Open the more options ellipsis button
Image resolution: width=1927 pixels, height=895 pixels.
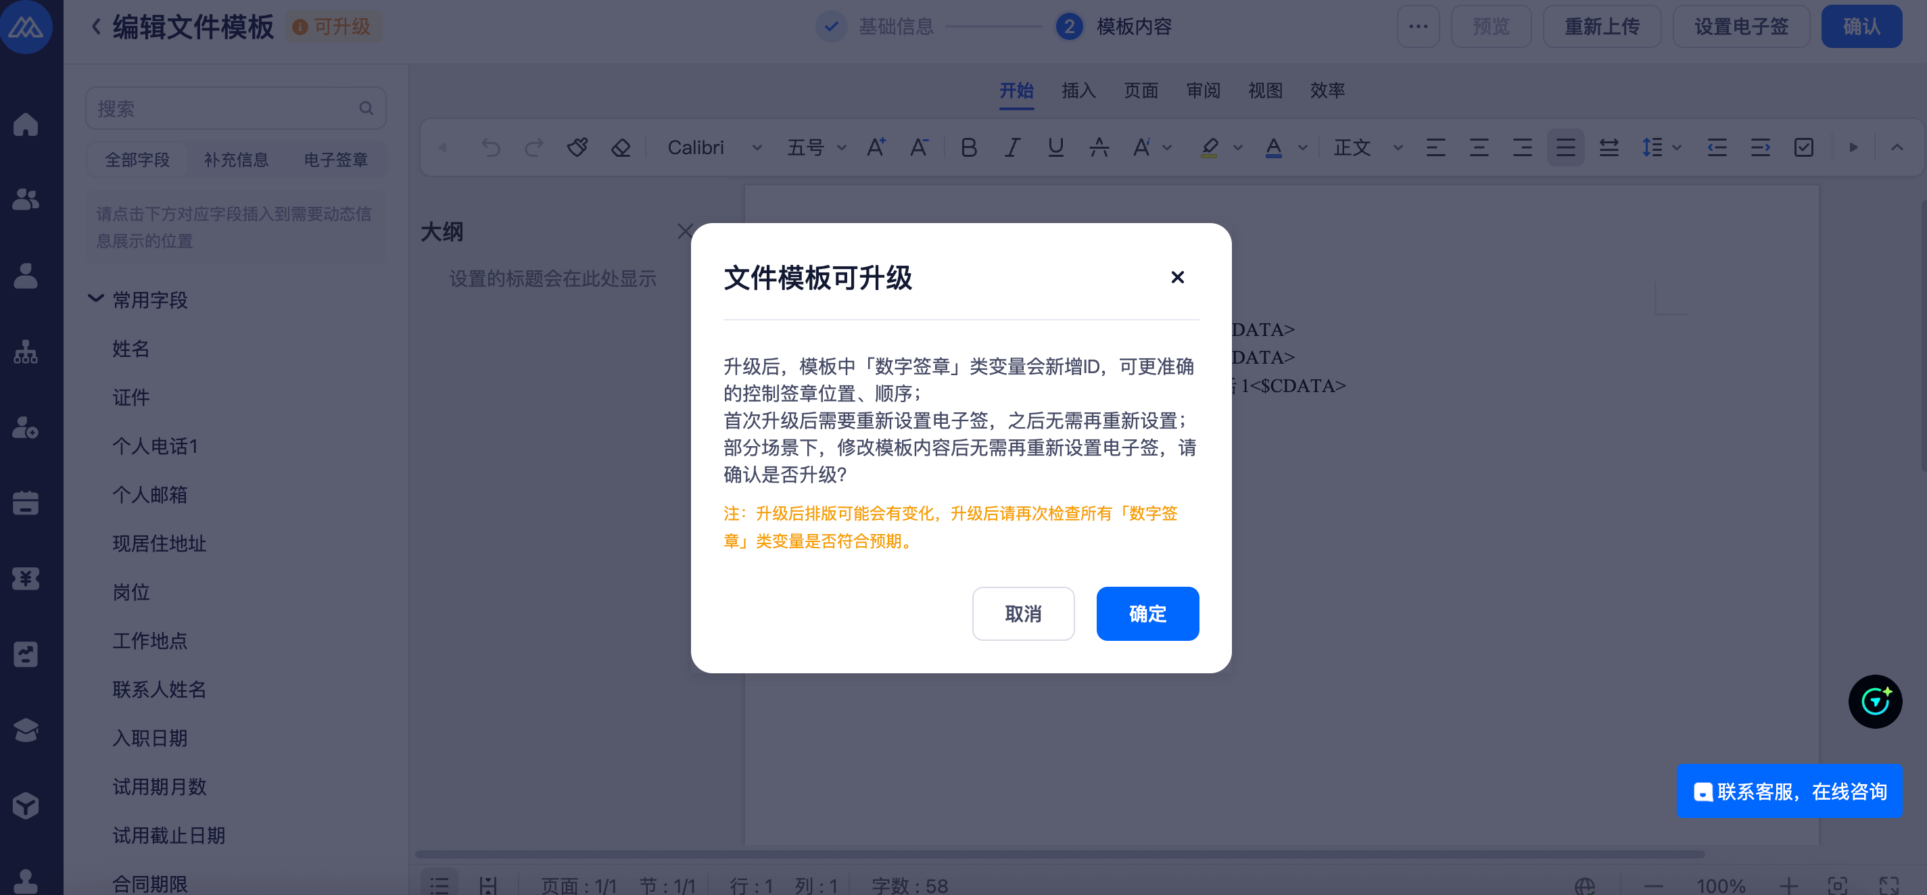1418,27
